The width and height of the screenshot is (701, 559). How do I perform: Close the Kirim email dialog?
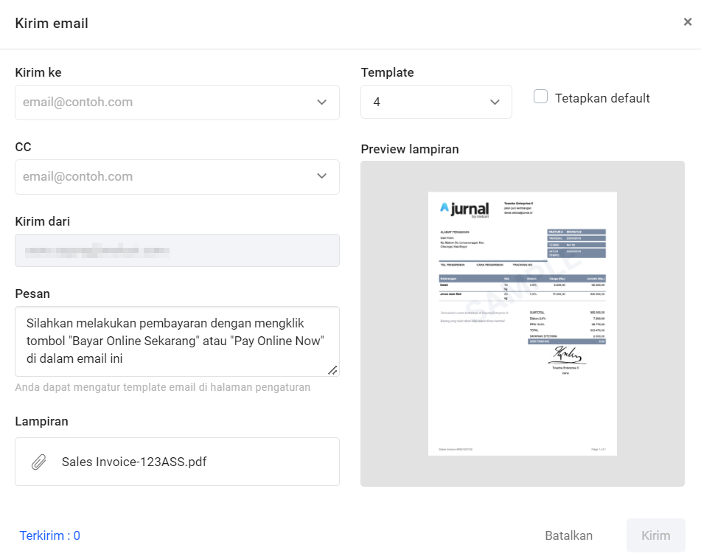tap(687, 22)
